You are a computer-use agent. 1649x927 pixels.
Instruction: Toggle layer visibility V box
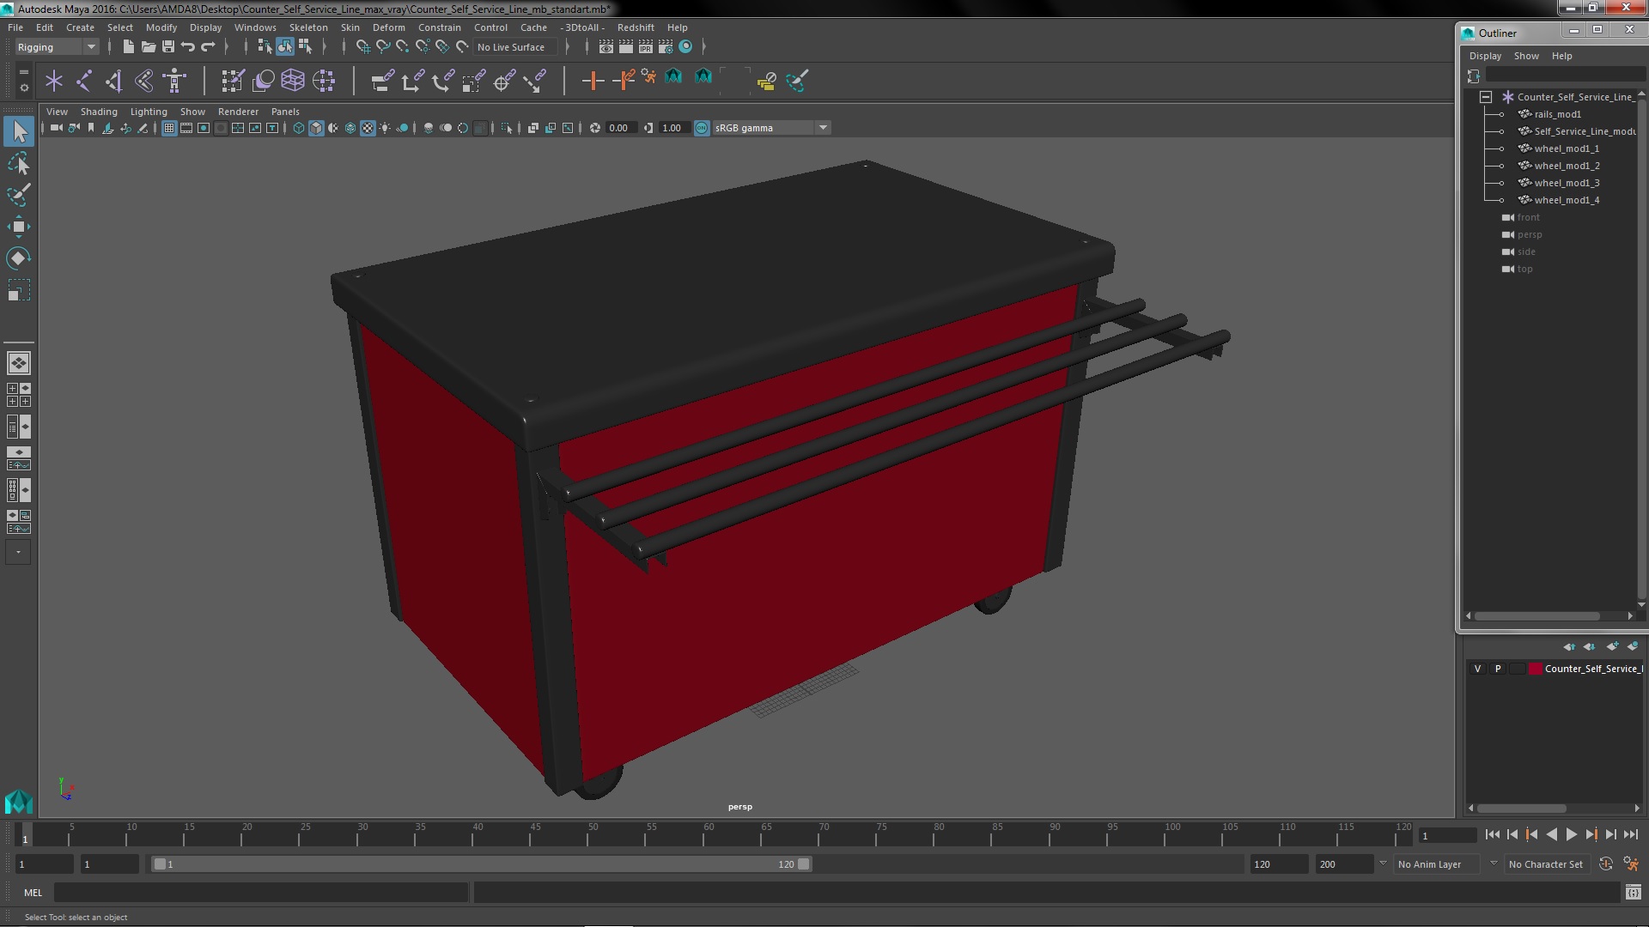1477,669
